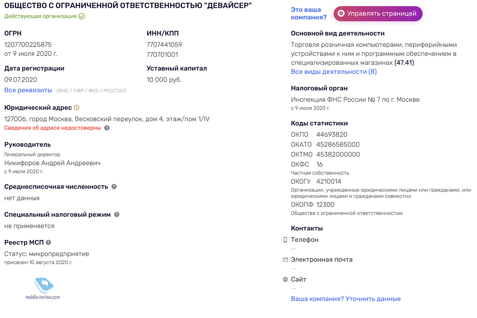Click help icon near Специальный налоговый режим
The height and width of the screenshot is (318, 477).
tap(117, 214)
